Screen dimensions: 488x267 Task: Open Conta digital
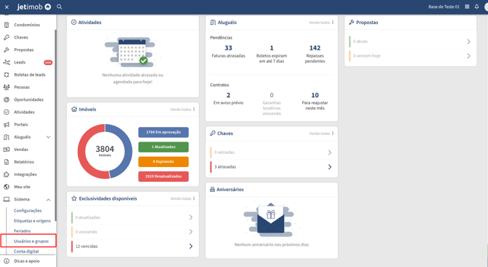click(x=26, y=251)
